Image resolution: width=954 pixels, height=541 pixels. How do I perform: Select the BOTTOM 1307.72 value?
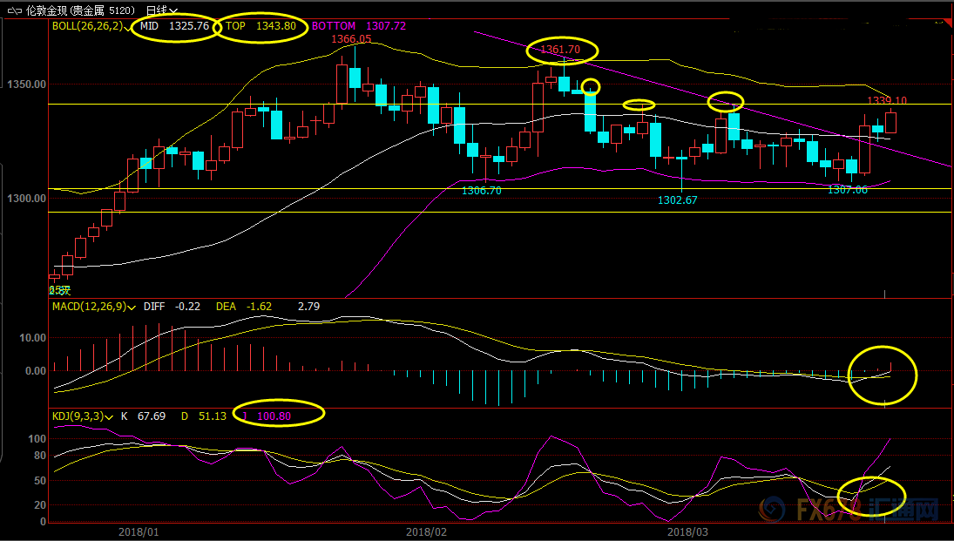point(359,26)
